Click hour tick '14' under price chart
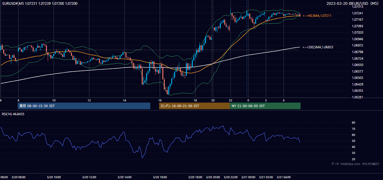 [x=124, y=100]
